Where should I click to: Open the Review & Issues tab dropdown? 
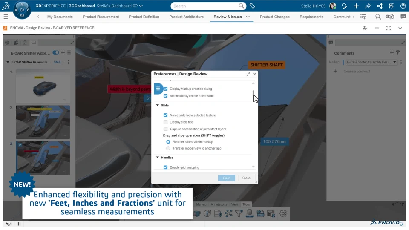(248, 17)
